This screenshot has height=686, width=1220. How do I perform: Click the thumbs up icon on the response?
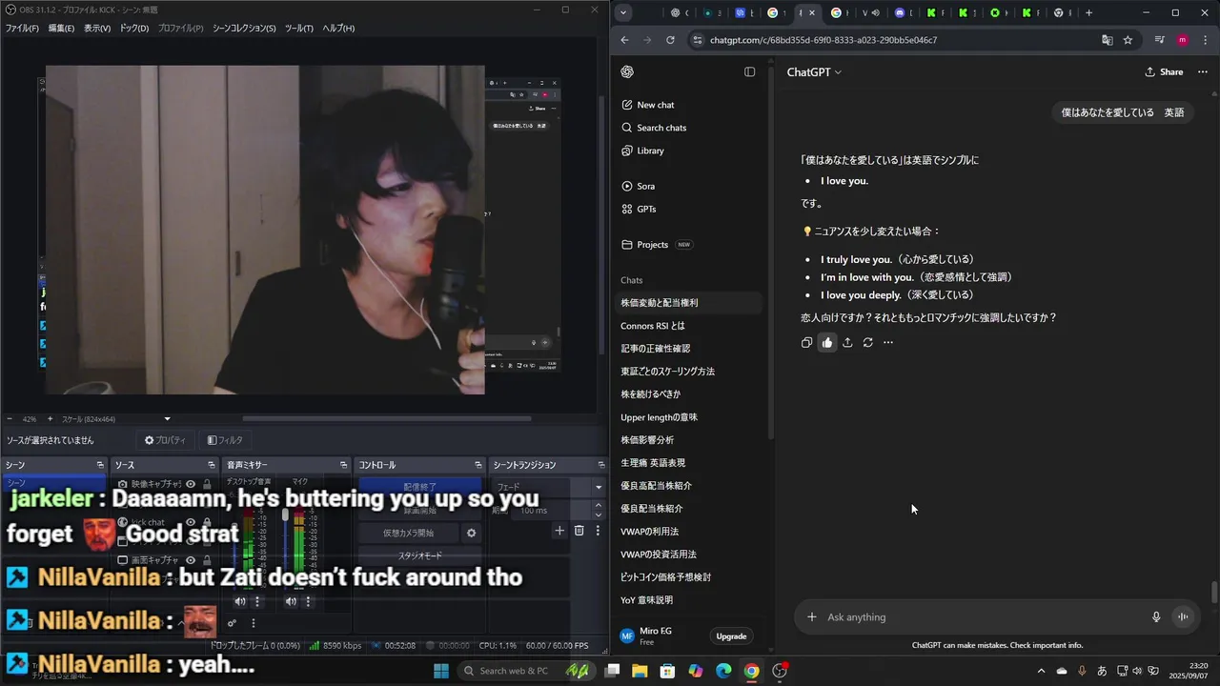(x=827, y=343)
